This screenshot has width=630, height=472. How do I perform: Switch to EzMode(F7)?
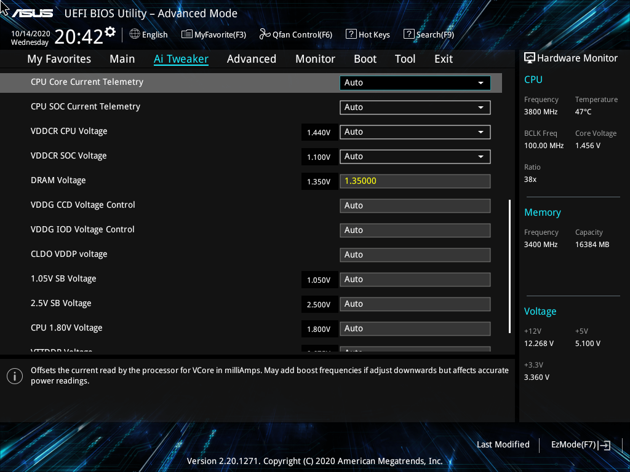point(573,445)
